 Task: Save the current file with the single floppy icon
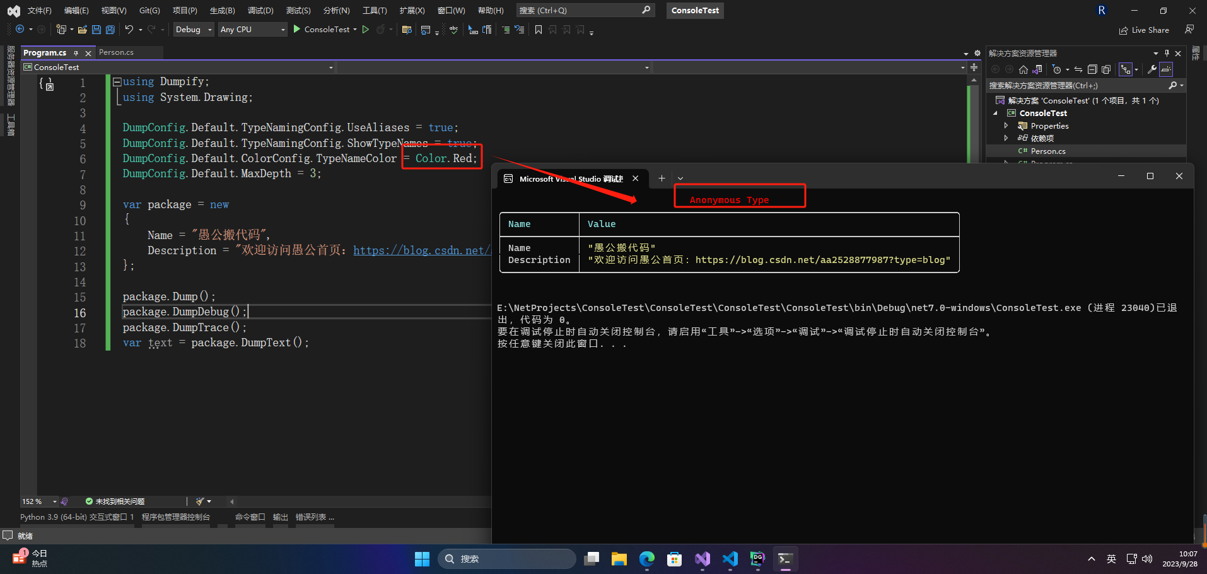(96, 30)
